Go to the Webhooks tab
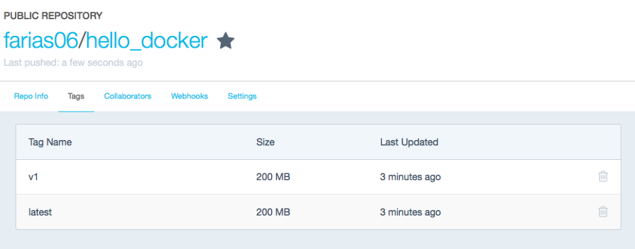635x249 pixels. tap(189, 97)
